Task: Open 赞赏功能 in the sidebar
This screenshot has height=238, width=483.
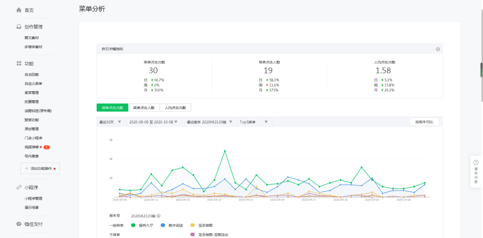Action: point(32,120)
